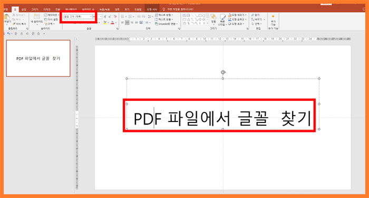Decrease the list indent level

coord(139,17)
